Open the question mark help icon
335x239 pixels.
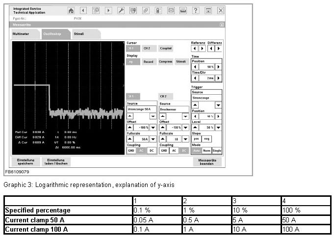(196, 10)
